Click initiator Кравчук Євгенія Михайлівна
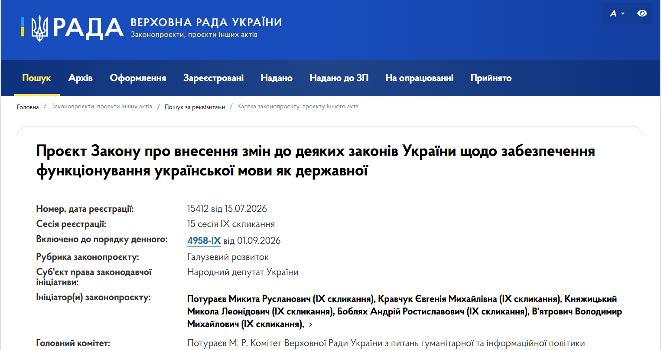This screenshot has width=661, height=350. tap(470, 299)
